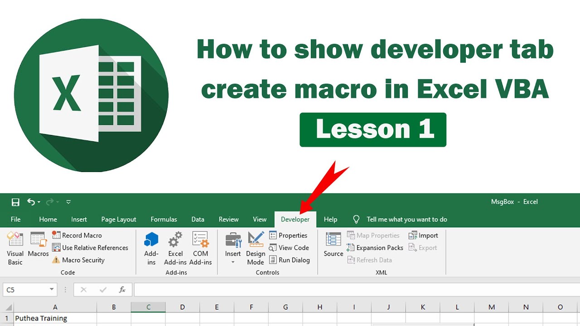580x326 pixels.
Task: Click the Undo button
Action: coord(31,202)
